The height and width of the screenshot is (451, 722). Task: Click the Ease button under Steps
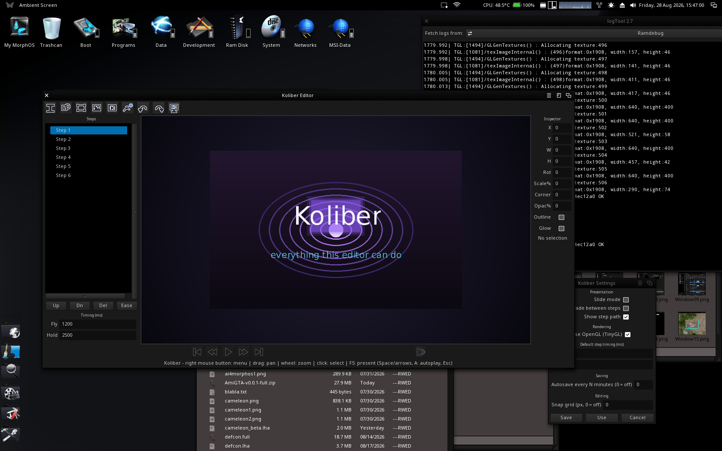tap(127, 306)
